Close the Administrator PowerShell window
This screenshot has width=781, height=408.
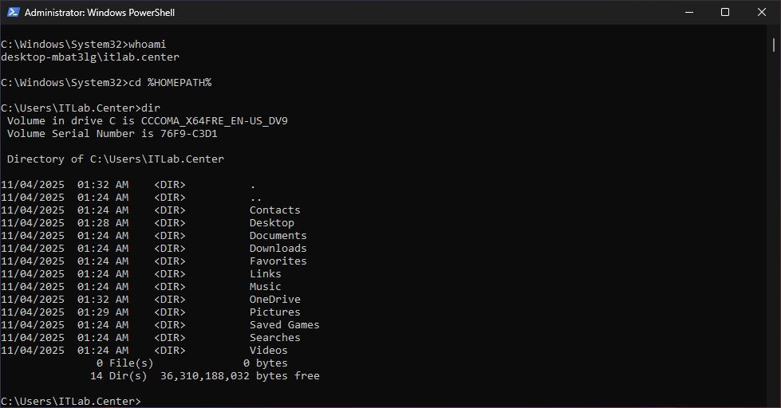762,13
